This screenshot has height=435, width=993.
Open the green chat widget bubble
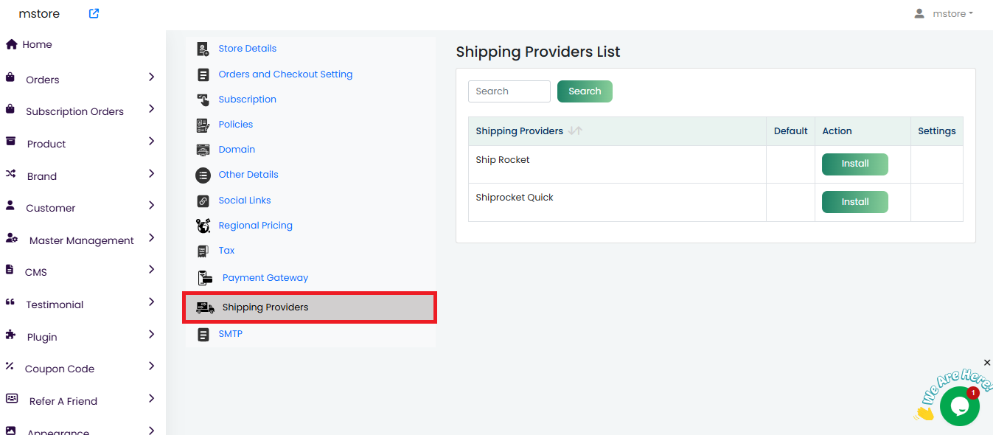(959, 406)
